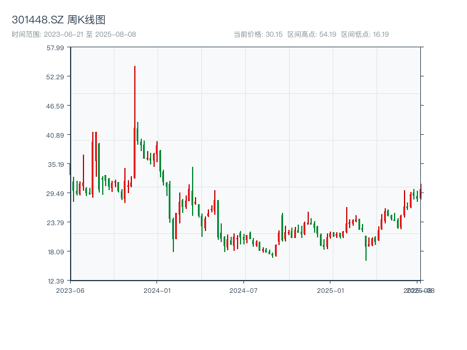467x350 pixels.
Task: Click the last red candlestick at chart's right edge
Action: tap(420, 192)
